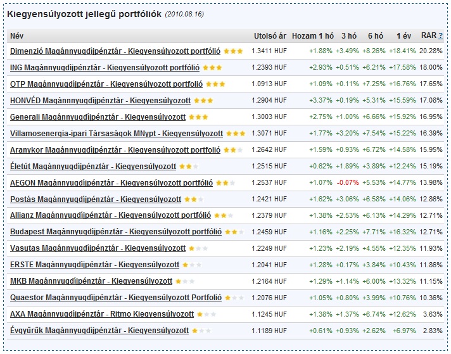Click the star rating beside ING portfolio
This screenshot has width=451, height=354.
pyautogui.click(x=212, y=68)
